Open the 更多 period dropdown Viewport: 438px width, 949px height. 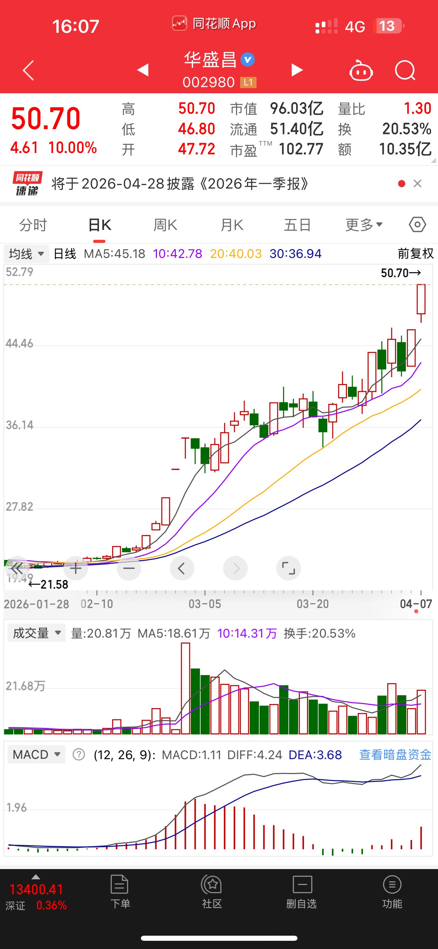pyautogui.click(x=364, y=224)
